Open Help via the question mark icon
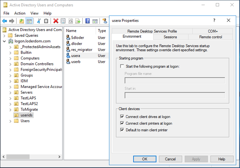This screenshot has height=168, width=240. (x=87, y=21)
